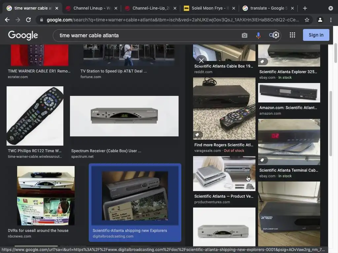Click nbcnews.com source text
The height and width of the screenshot is (253, 338).
tap(19, 236)
